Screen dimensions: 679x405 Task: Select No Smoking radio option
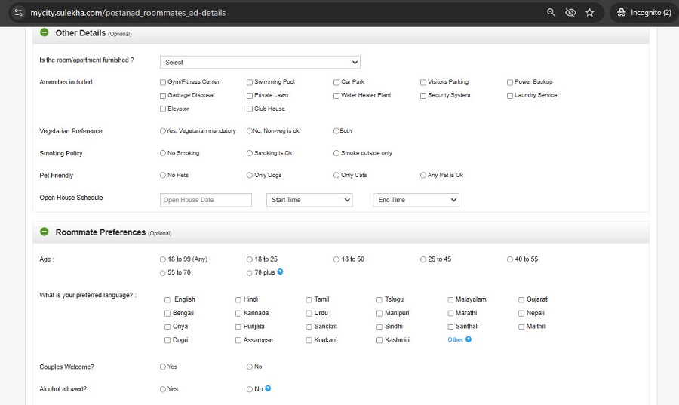[x=163, y=153]
